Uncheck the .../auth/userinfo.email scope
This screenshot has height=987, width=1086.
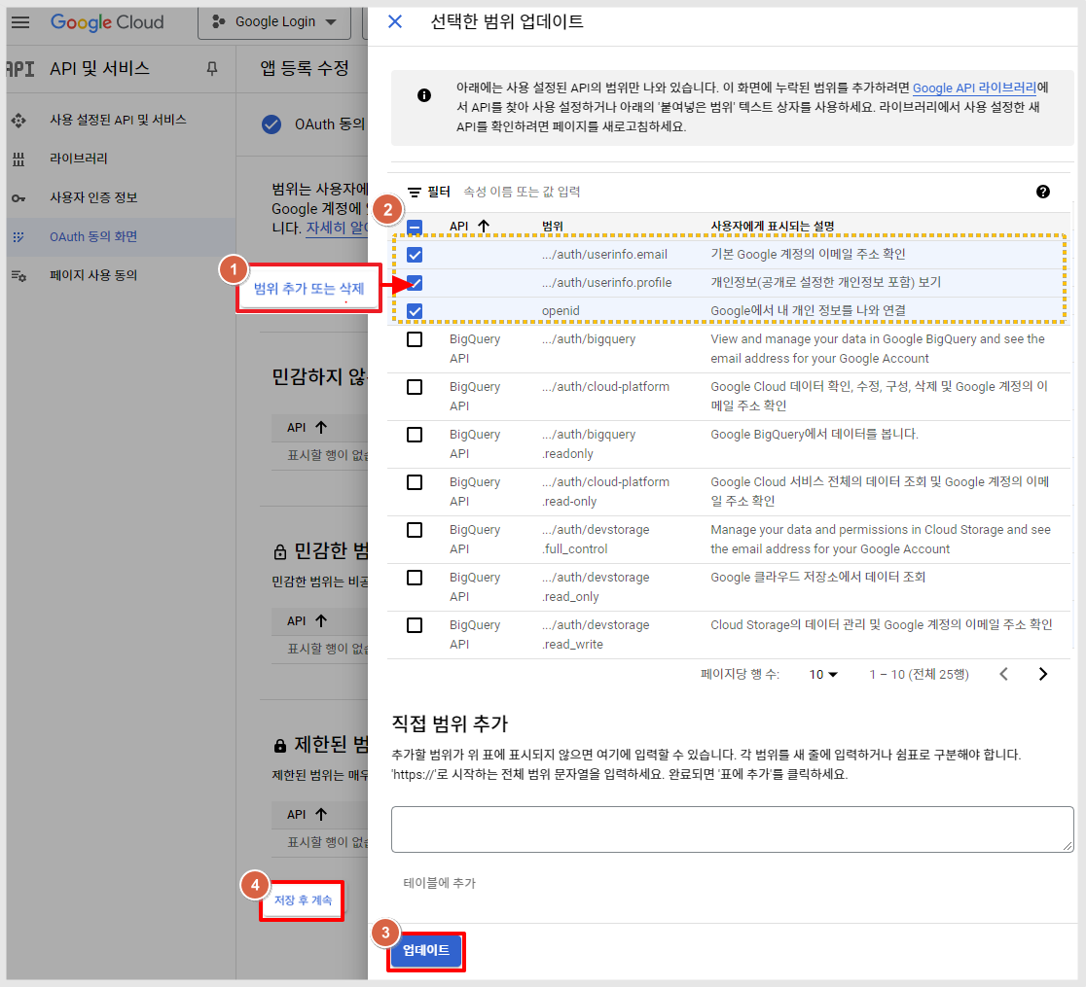415,255
